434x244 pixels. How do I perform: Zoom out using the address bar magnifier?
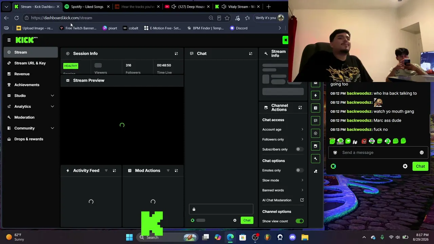point(211,18)
